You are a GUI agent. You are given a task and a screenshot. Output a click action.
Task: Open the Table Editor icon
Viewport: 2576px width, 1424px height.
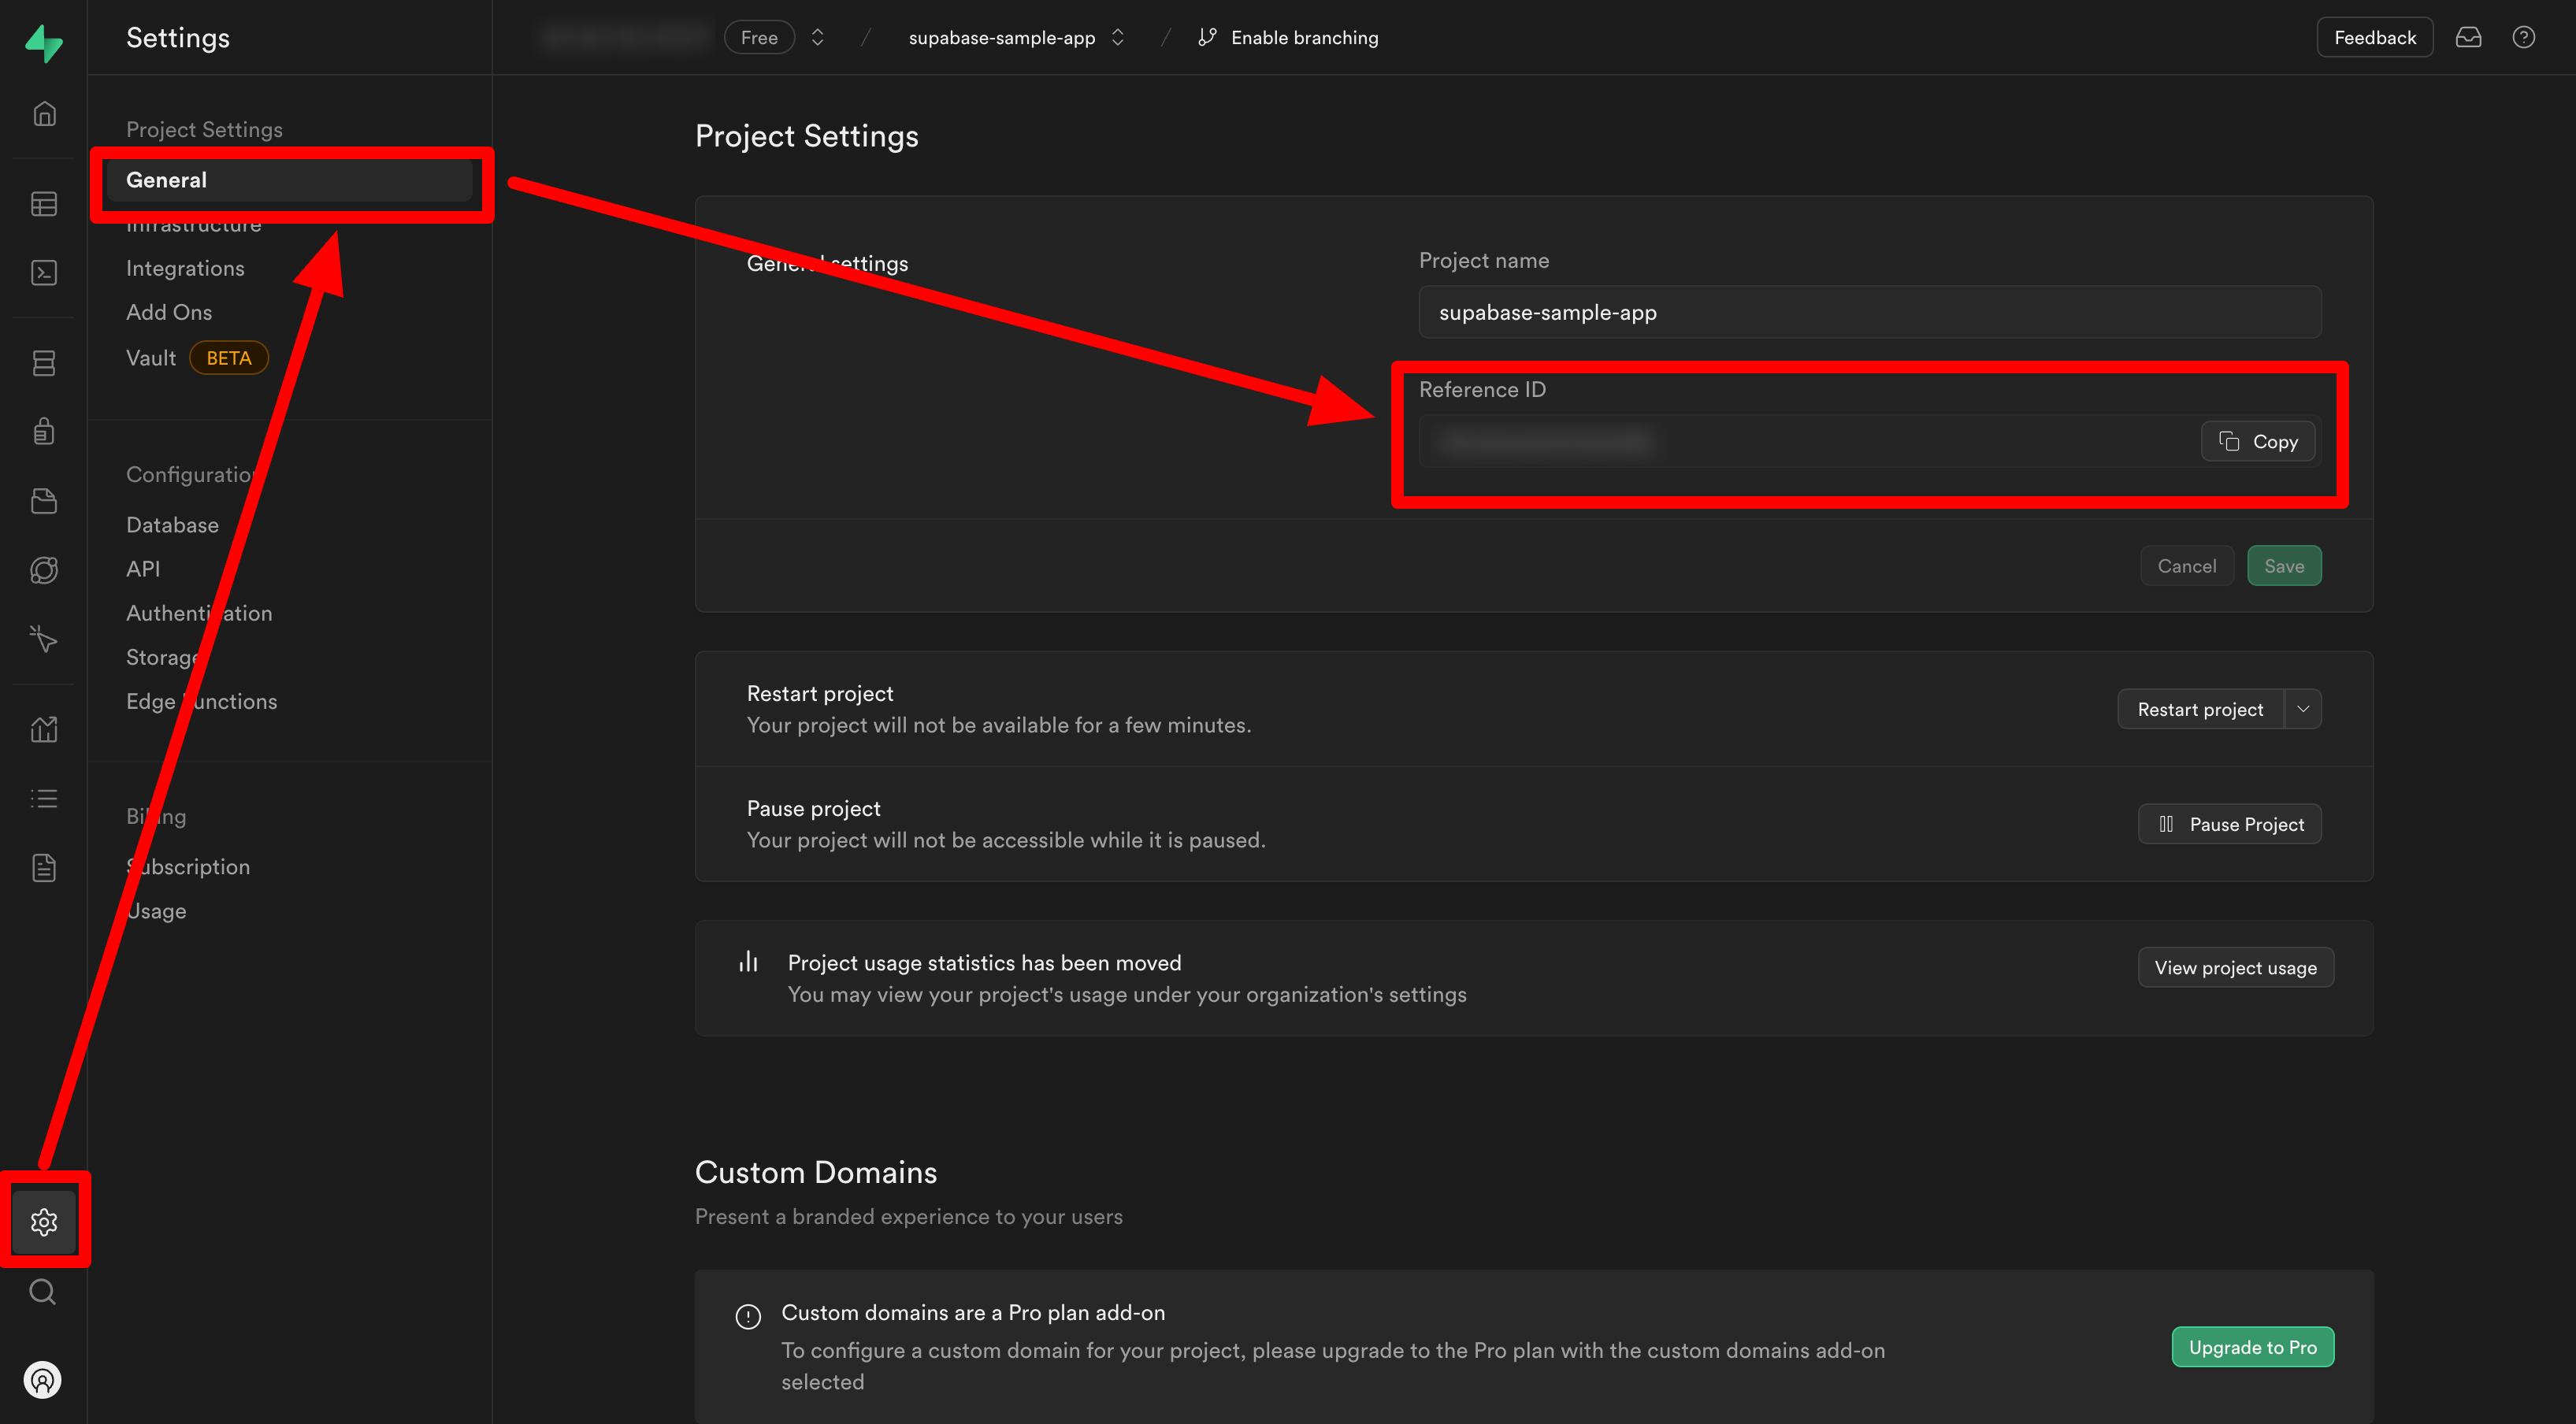click(x=44, y=204)
